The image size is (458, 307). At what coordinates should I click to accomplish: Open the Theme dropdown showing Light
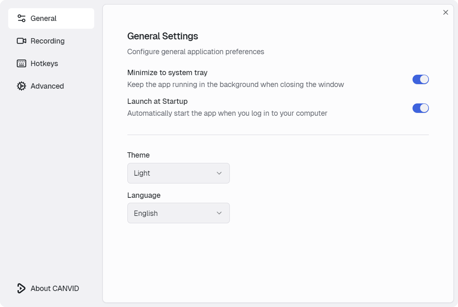point(178,173)
